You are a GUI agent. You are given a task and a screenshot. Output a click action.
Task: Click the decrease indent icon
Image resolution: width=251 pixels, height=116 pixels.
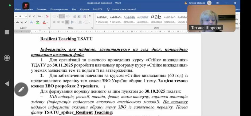[74, 16]
